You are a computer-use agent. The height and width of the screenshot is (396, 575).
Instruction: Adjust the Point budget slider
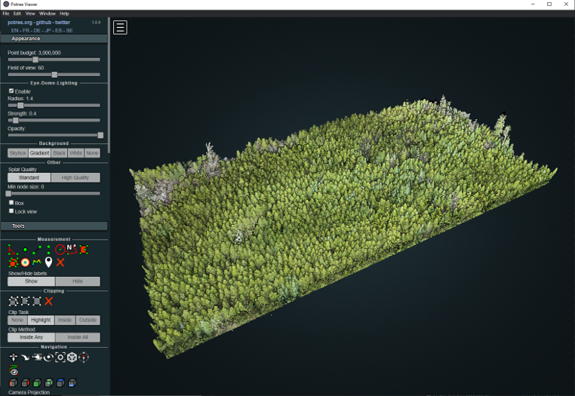(x=35, y=60)
